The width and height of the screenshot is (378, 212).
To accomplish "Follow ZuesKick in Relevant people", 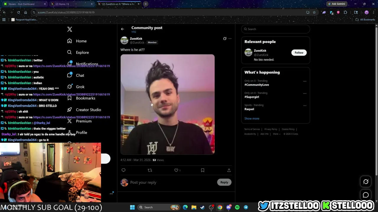I will [x=299, y=53].
